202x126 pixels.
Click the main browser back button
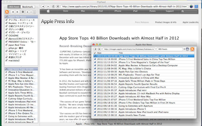[x=43, y=7]
